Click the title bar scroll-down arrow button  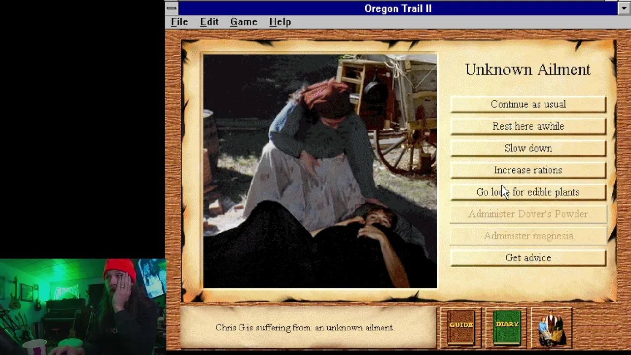(624, 8)
